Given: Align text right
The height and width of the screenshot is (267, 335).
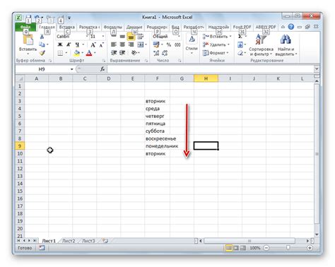Looking at the screenshot, I should (x=131, y=44).
